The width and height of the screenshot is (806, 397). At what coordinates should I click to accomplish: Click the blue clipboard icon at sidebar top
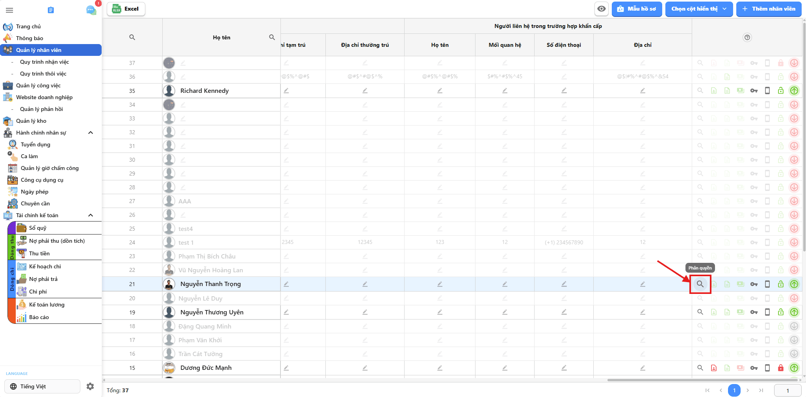pos(50,10)
